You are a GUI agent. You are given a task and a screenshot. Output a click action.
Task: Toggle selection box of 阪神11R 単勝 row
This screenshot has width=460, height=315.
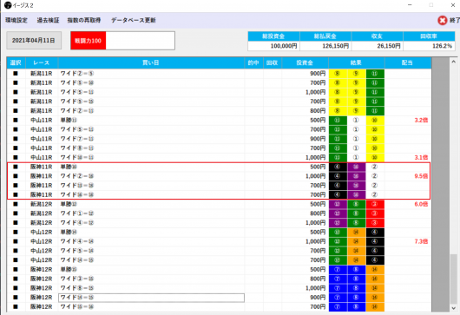coord(16,167)
